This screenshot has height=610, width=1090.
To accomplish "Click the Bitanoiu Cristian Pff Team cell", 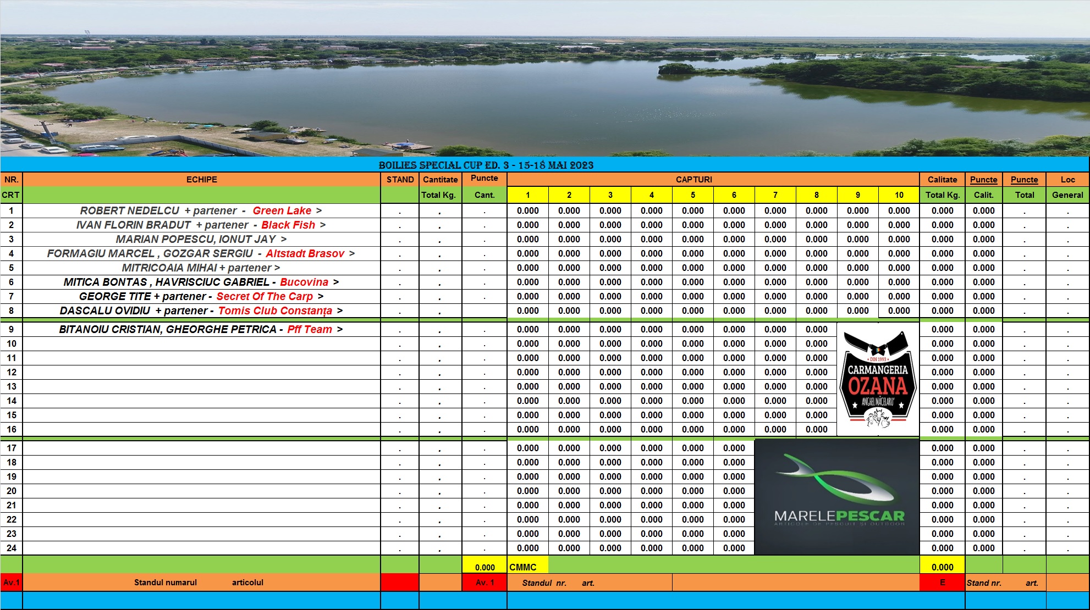I will (x=201, y=329).
